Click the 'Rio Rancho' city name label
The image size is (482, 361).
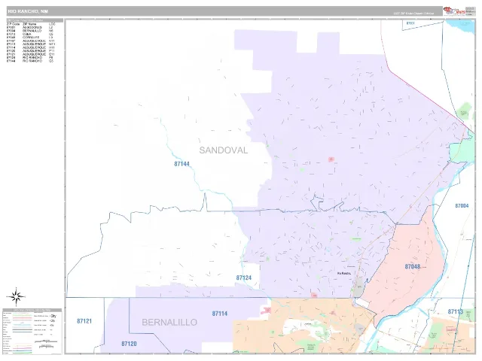click(x=344, y=273)
